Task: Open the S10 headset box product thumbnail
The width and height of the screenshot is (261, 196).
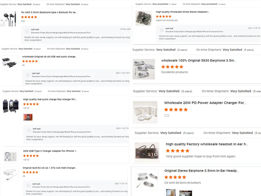Action: tap(147, 153)
